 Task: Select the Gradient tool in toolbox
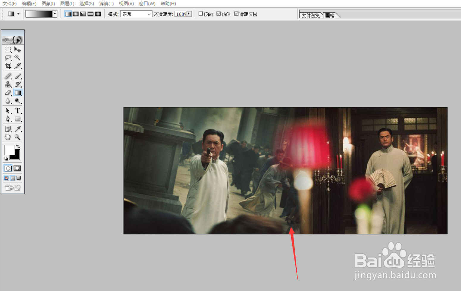tap(18, 93)
